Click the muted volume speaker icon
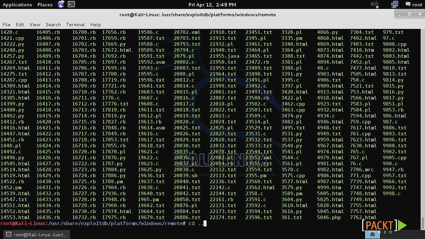The image size is (425, 239). point(375,4)
